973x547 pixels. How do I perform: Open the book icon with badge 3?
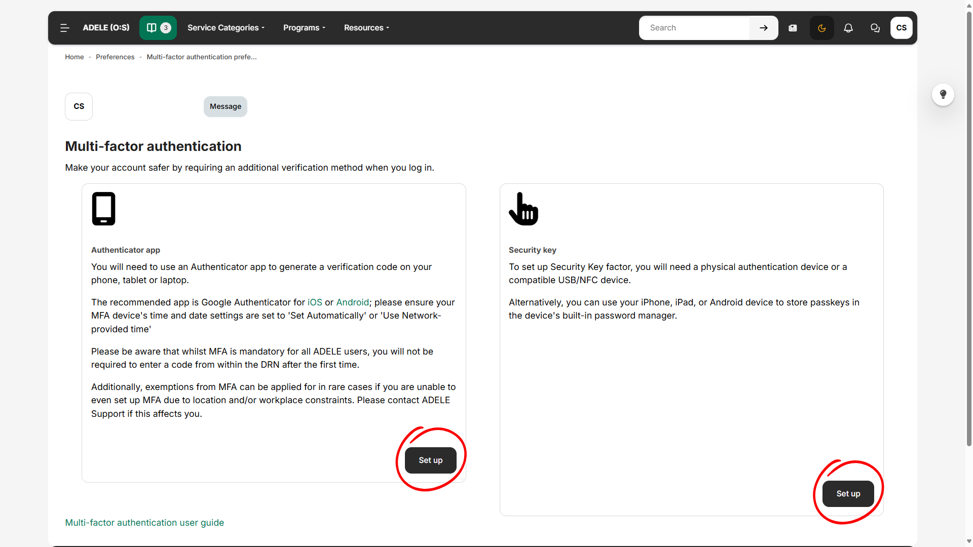(157, 28)
